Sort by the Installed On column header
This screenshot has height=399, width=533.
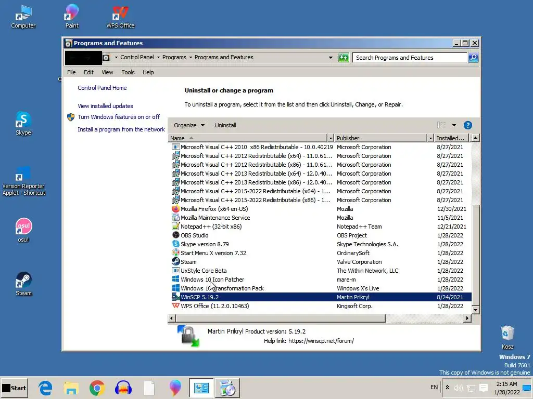(450, 138)
